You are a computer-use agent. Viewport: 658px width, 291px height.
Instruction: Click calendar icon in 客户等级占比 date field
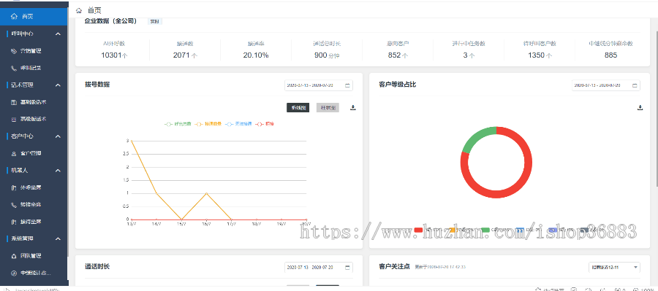[x=635, y=85]
